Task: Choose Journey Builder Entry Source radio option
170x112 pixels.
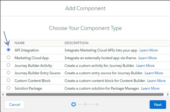Action: [8, 73]
